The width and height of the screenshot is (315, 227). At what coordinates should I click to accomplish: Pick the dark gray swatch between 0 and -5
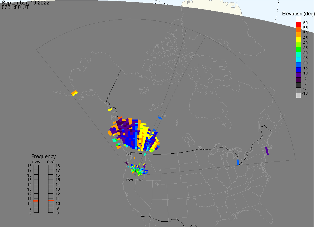point(298,85)
